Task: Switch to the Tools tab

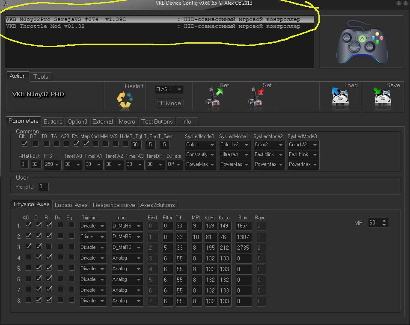Action: [x=41, y=77]
